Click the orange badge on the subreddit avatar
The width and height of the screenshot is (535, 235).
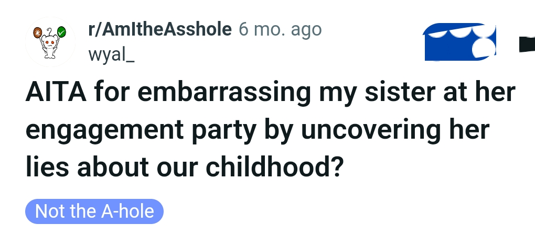click(x=37, y=33)
